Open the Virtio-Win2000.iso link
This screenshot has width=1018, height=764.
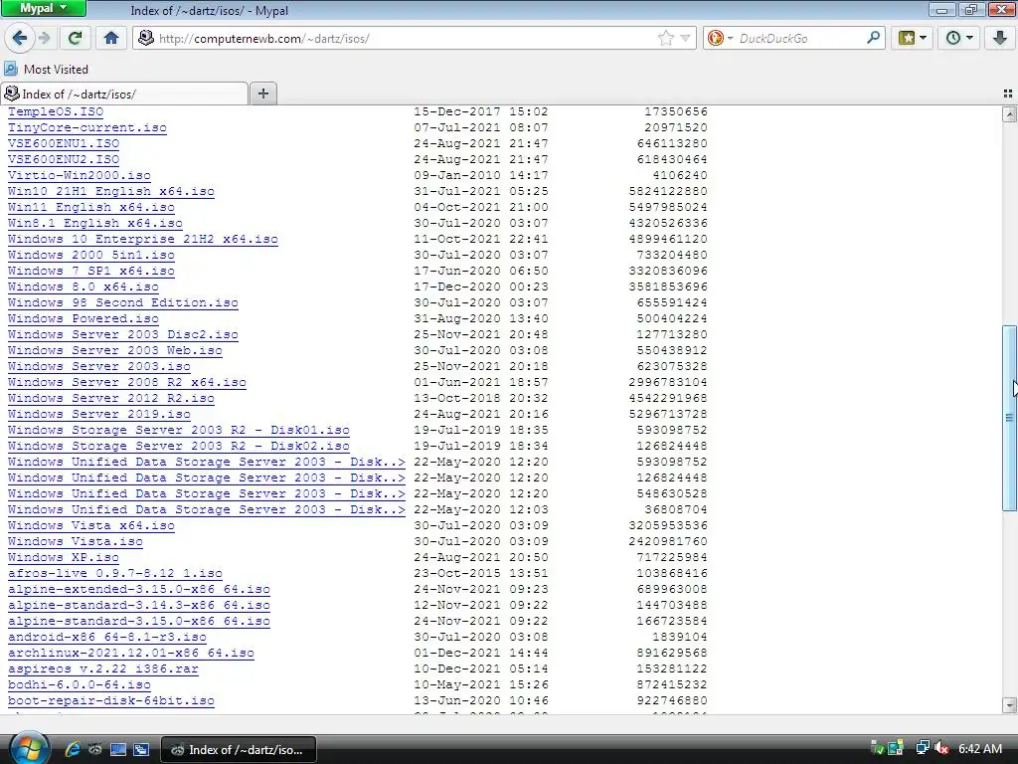tap(80, 175)
